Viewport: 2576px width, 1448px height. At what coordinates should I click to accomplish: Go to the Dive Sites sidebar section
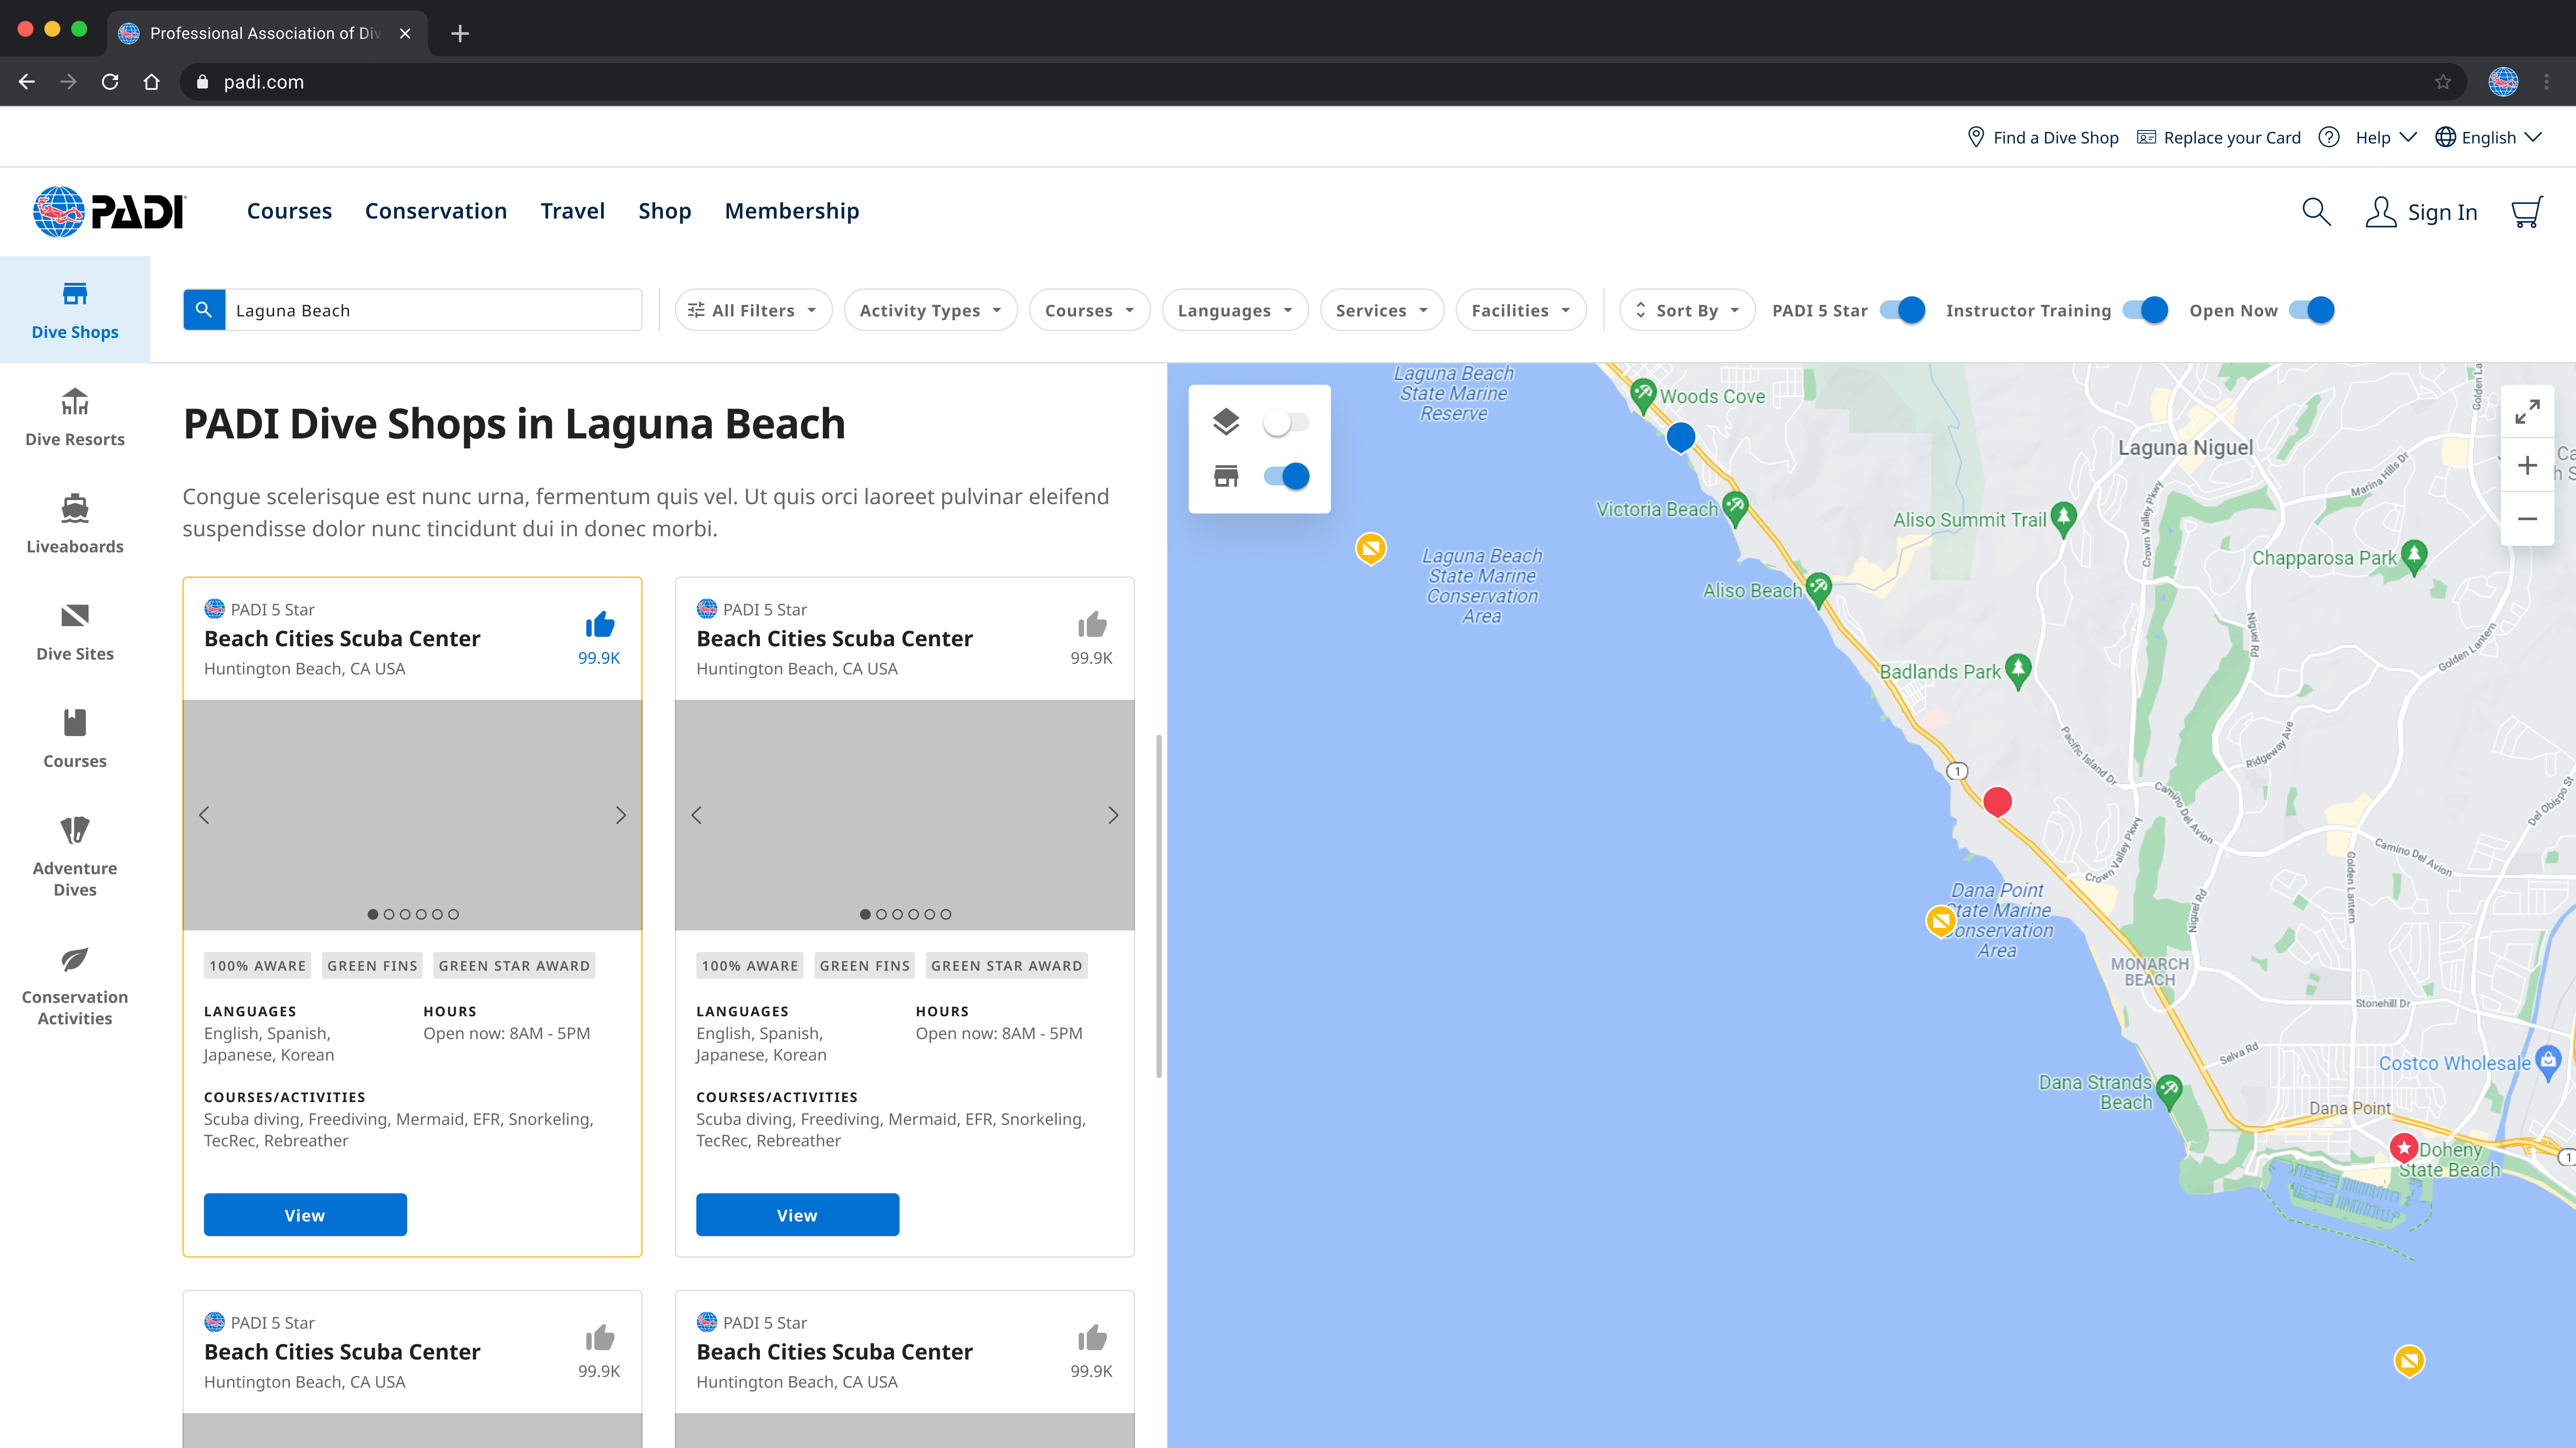point(75,631)
